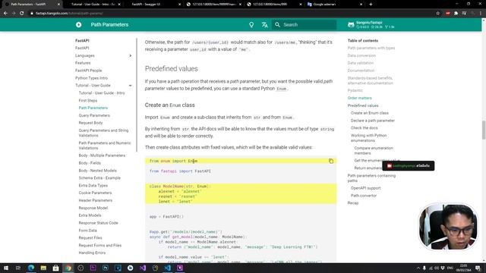
Task: Open Header Parameters page
Action: click(96, 200)
